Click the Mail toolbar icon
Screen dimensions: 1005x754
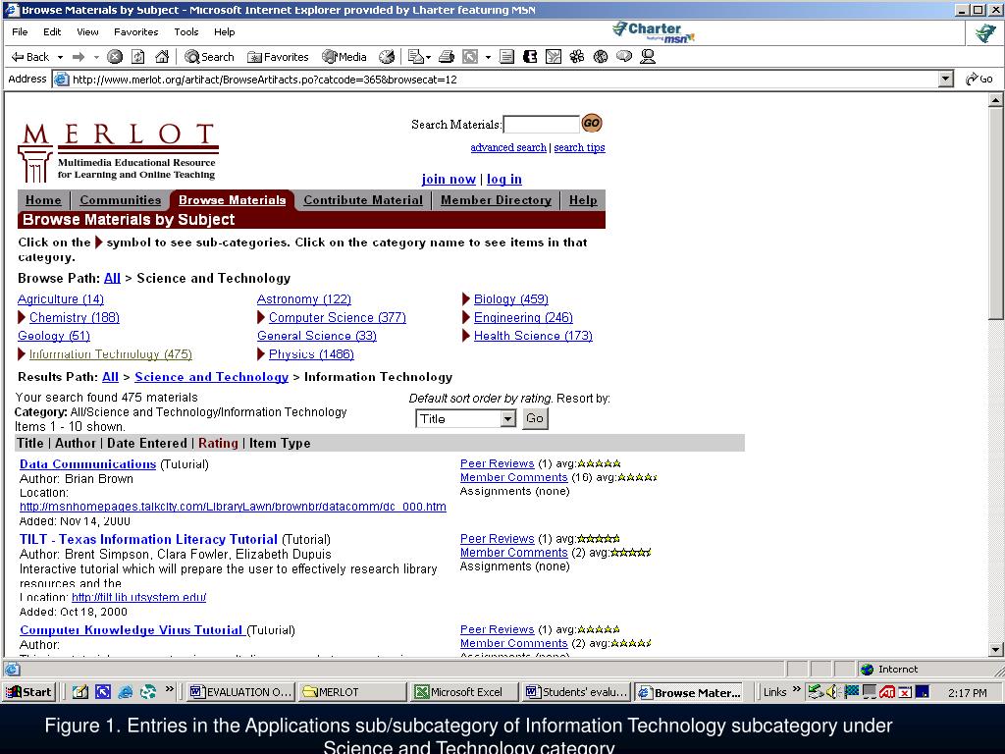416,57
